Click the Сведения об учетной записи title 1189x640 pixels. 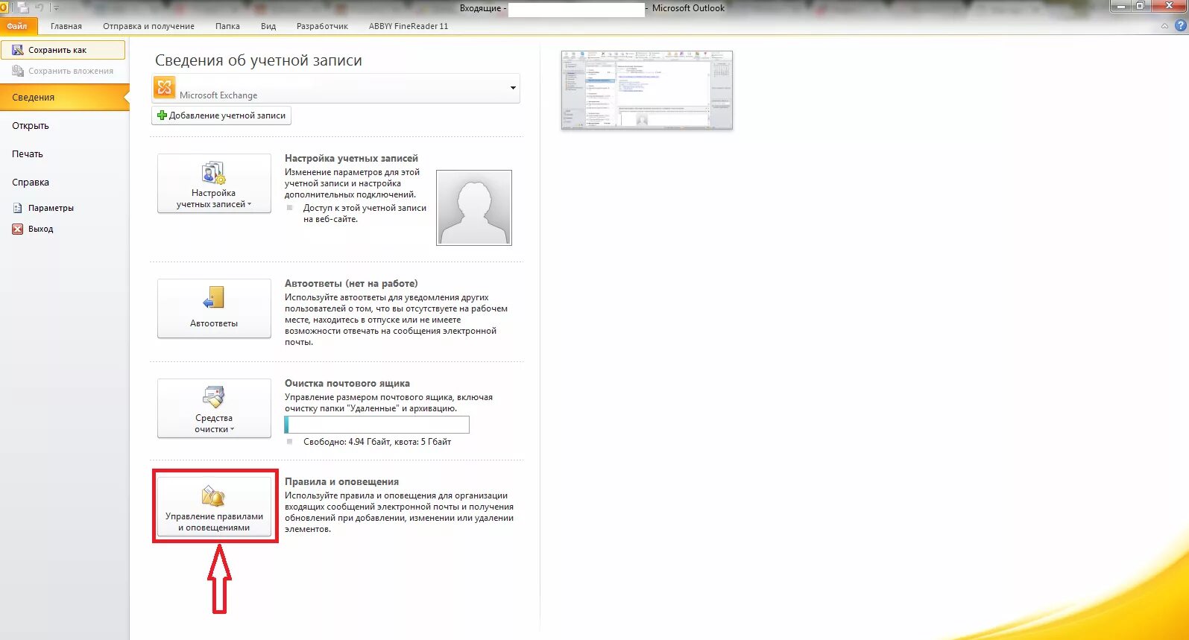point(259,60)
